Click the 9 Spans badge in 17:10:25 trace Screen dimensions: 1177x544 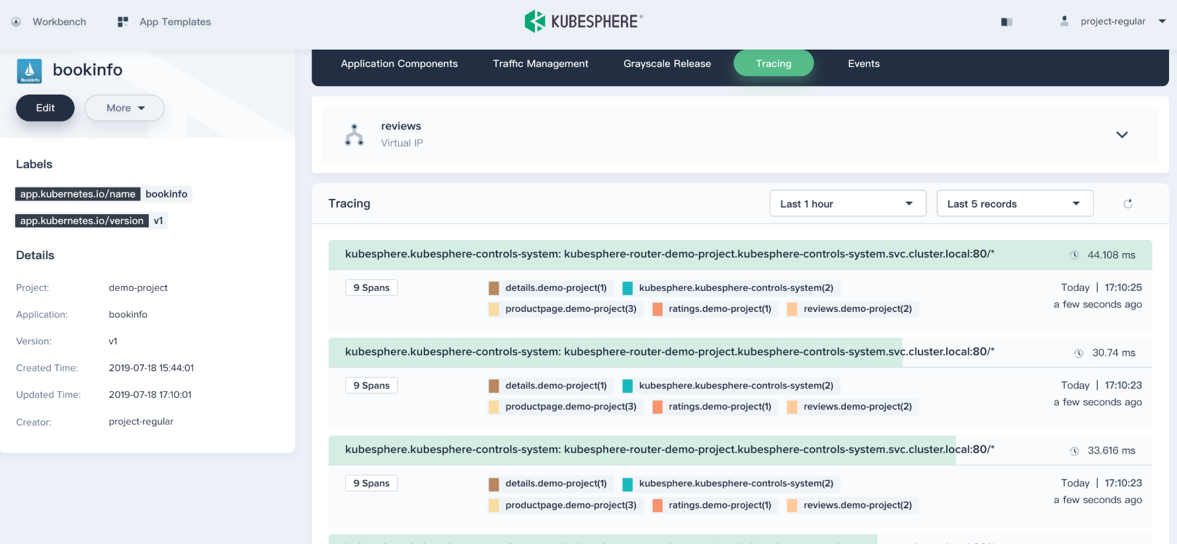pyautogui.click(x=372, y=288)
